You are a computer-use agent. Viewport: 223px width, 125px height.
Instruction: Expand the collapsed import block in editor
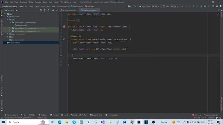click(x=78, y=20)
